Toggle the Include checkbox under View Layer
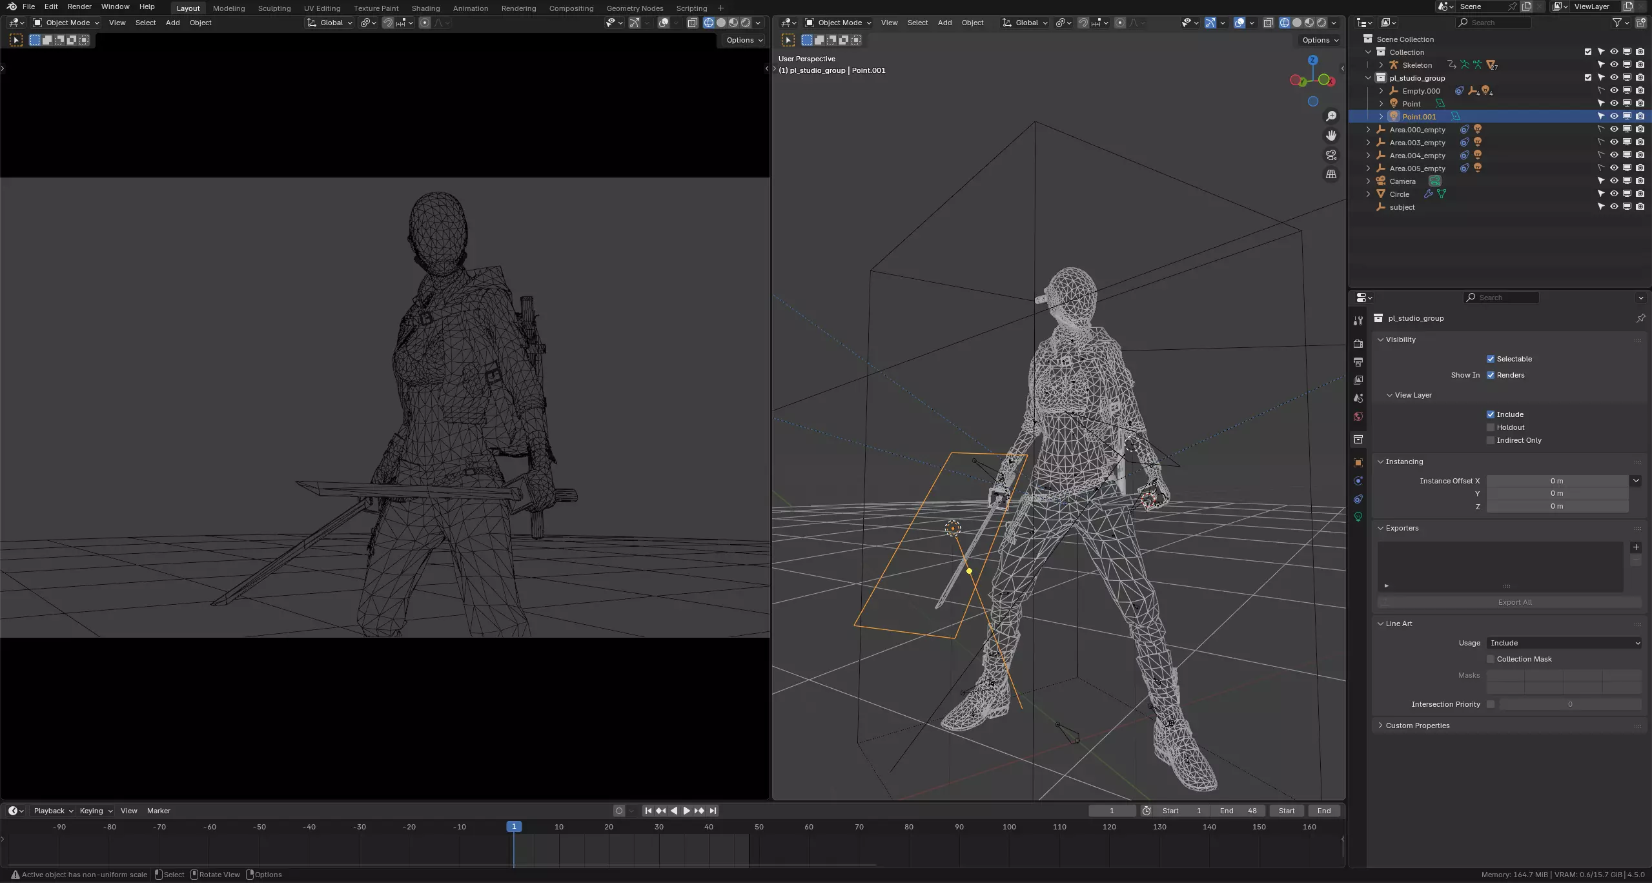Image resolution: width=1652 pixels, height=883 pixels. pyautogui.click(x=1491, y=414)
